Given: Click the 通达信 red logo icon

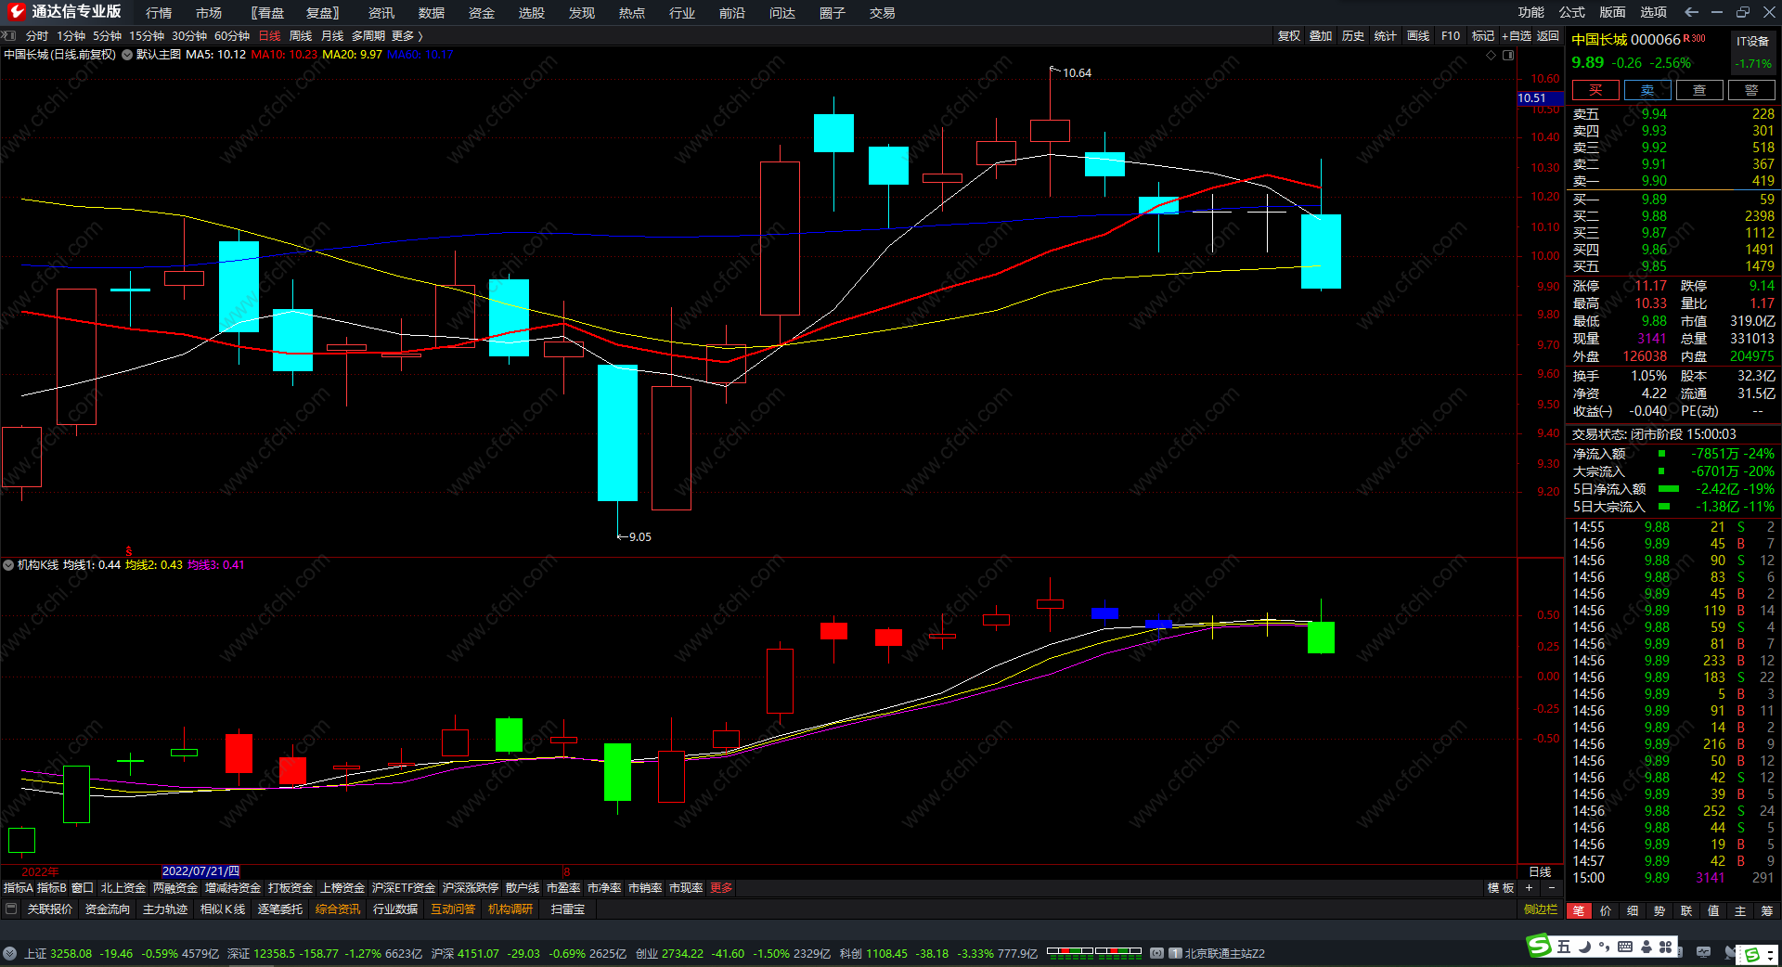Looking at the screenshot, I should click(16, 12).
